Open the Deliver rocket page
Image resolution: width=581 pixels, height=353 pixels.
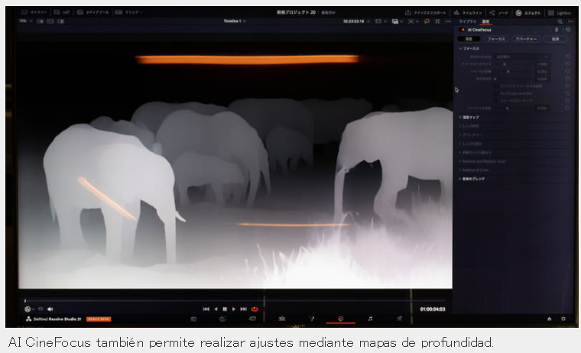(399, 319)
